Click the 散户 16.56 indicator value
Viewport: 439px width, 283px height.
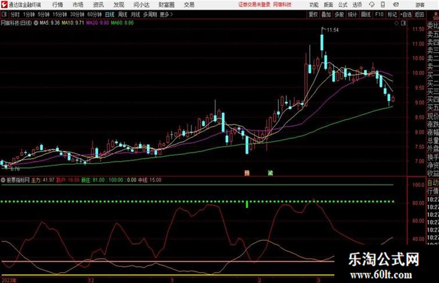tap(68, 180)
